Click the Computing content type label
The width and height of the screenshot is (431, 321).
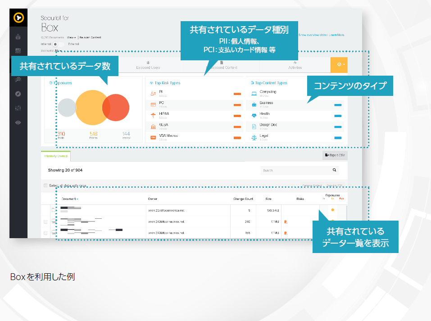[x=268, y=92]
